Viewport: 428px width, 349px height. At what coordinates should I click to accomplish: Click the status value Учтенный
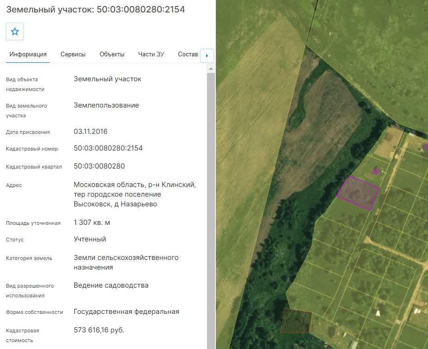(x=90, y=239)
